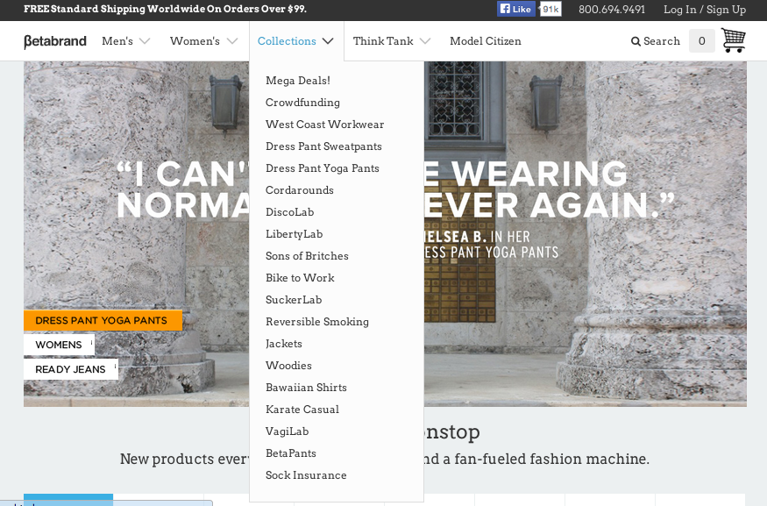Open the Cordarounds collection
The image size is (767, 506).
point(300,190)
